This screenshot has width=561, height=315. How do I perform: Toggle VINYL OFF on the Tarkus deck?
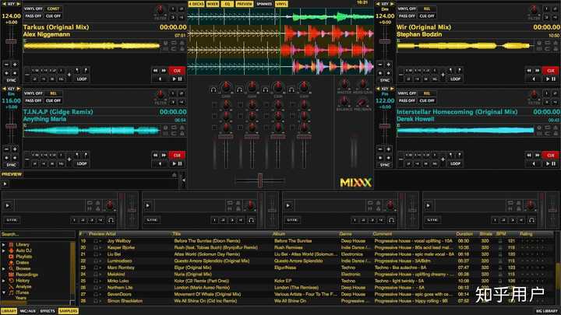[34, 9]
